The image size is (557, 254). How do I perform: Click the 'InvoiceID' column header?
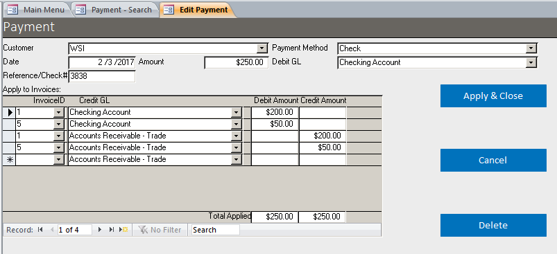(x=49, y=100)
